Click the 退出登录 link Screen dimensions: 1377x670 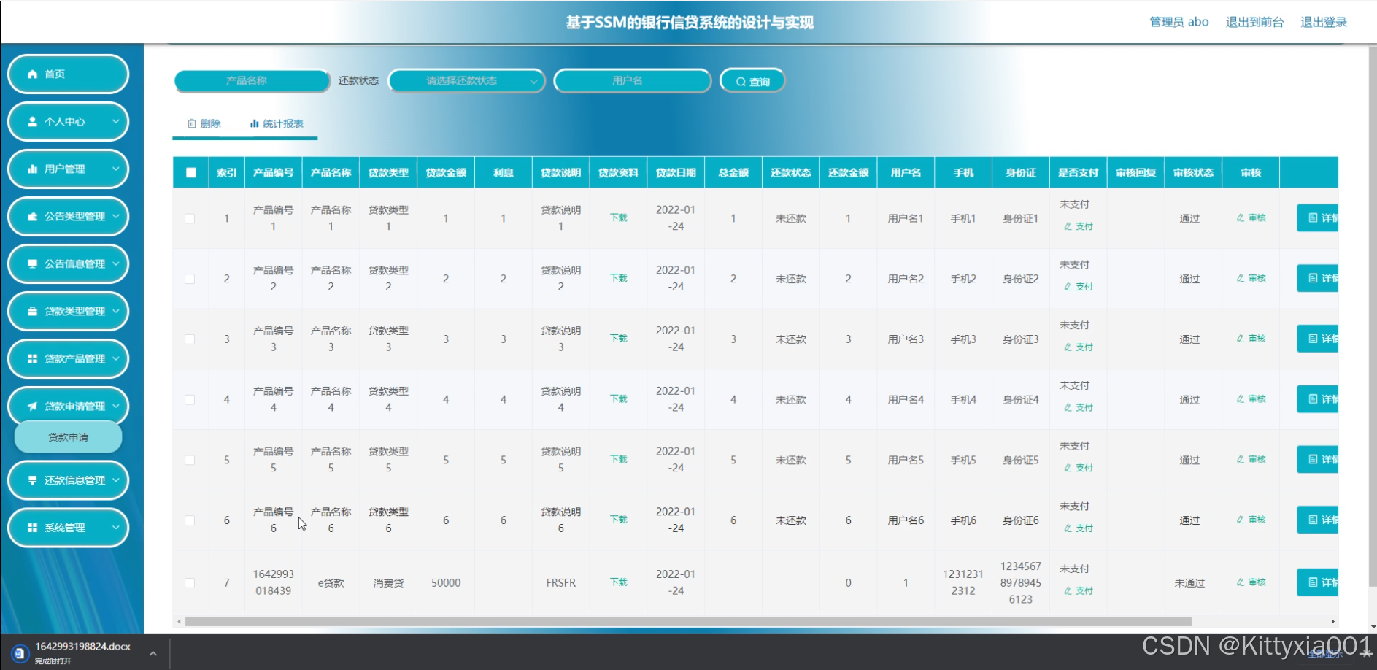(1323, 22)
